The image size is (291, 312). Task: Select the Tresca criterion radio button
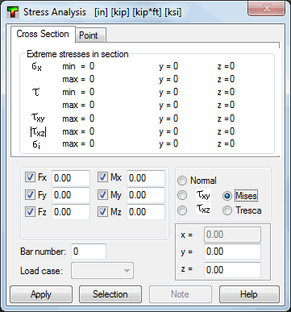click(x=227, y=210)
